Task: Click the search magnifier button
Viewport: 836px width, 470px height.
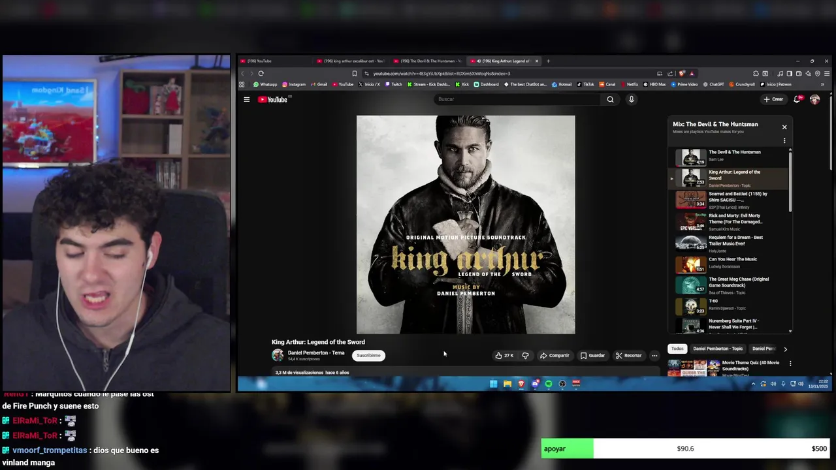Action: 610,99
